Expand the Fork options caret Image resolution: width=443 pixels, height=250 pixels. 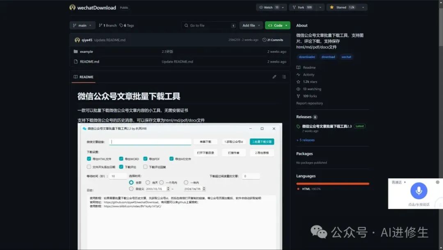[320, 7]
